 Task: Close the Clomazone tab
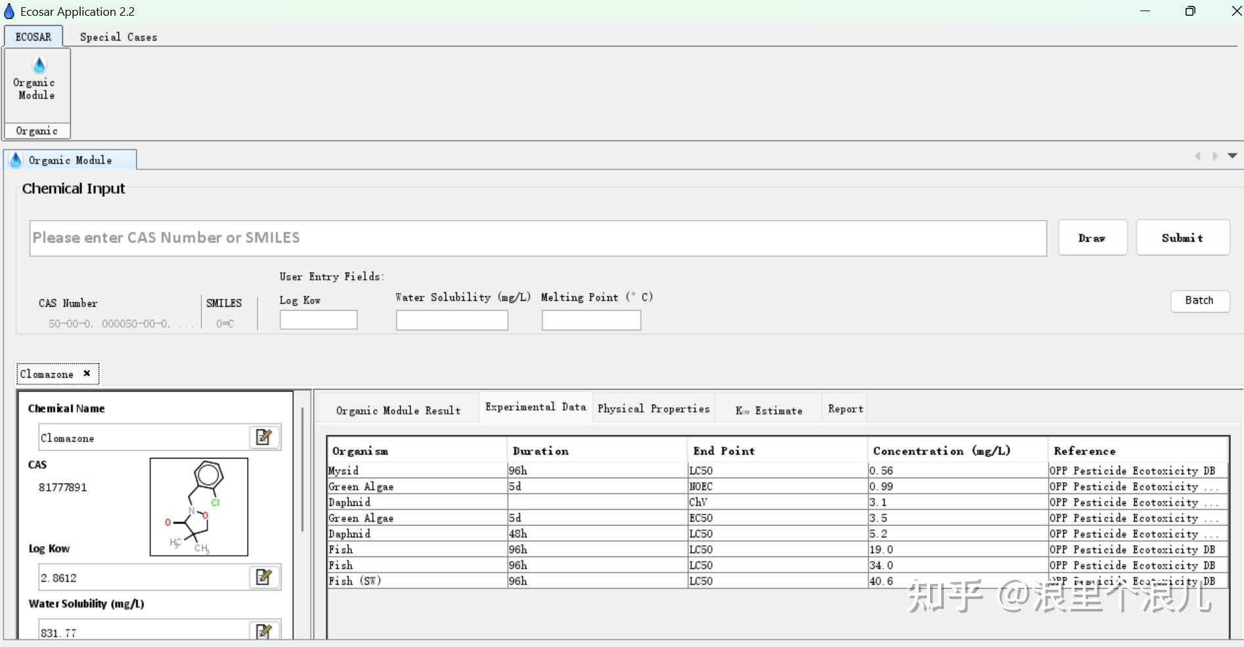coord(87,373)
